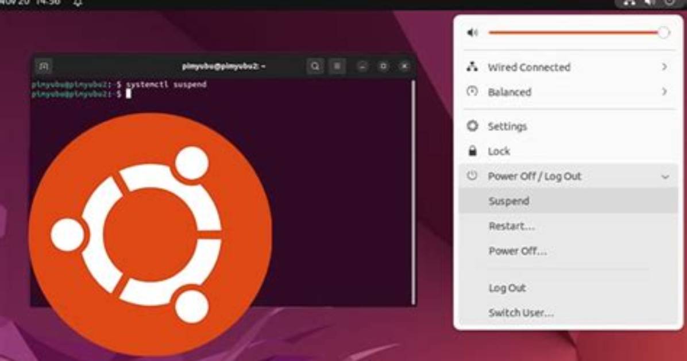This screenshot has width=687, height=361.
Task: Click the terminal scrollbar
Action: coord(413,192)
